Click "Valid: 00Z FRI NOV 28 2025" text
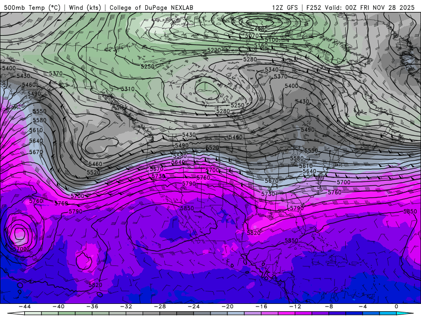Image resolution: width=421 pixels, height=316 pixels. coord(370,7)
